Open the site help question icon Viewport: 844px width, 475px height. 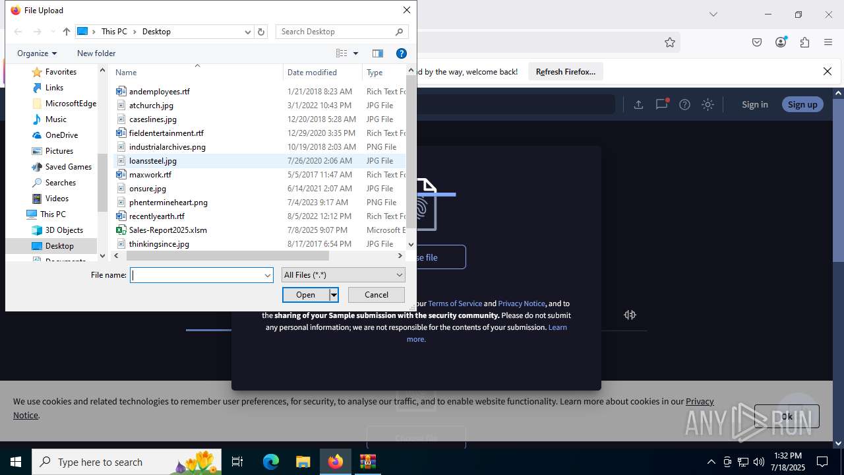[x=685, y=104]
